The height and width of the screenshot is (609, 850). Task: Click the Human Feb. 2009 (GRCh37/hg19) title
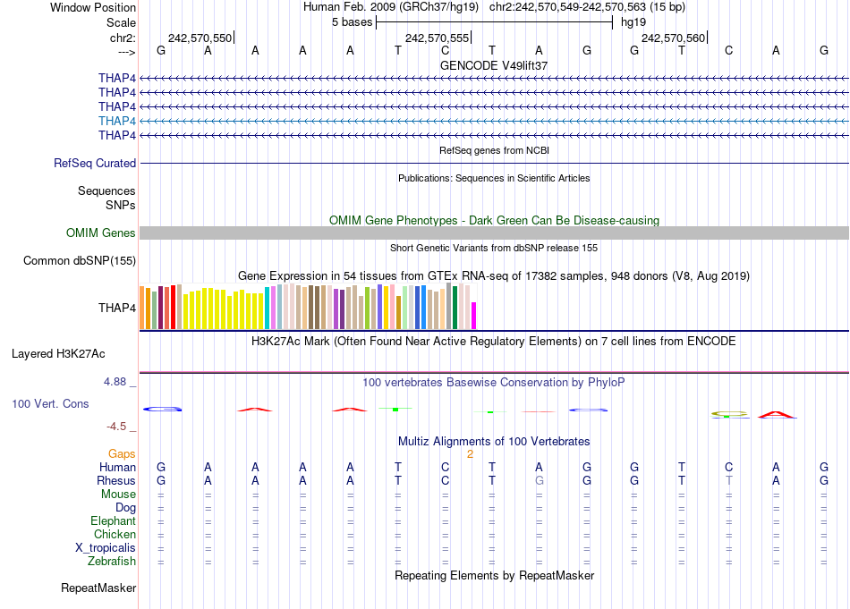[391, 7]
